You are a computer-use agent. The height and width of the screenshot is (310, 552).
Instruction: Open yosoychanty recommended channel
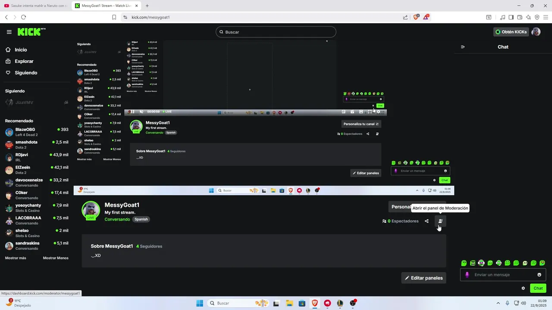click(37, 208)
